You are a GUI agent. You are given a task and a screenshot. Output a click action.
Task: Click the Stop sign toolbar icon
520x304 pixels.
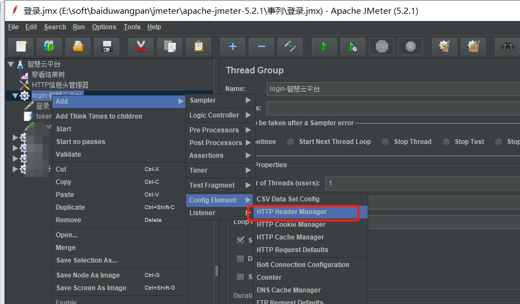coord(381,46)
